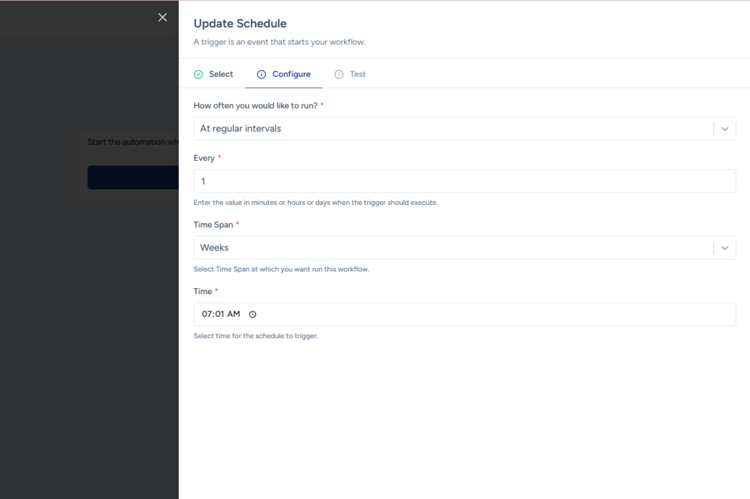Expand the run frequency chevron arrow
Viewport: 750px width, 499px height.
coord(724,129)
